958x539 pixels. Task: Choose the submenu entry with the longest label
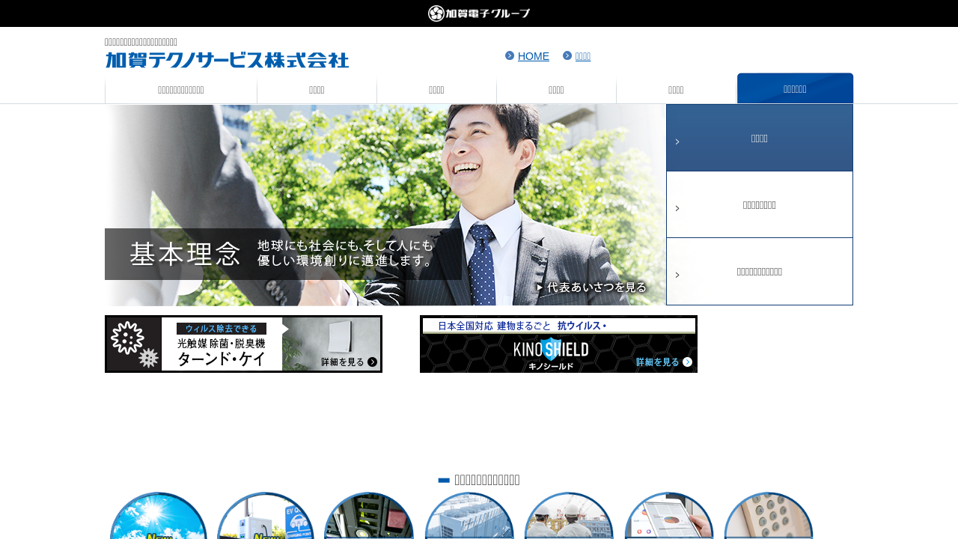tap(759, 272)
